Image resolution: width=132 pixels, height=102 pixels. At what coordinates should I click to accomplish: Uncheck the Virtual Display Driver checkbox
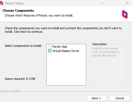pyautogui.click(x=50, y=51)
